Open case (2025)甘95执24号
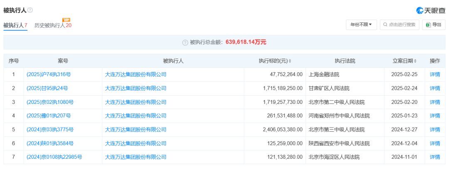The height and width of the screenshot is (170, 449). pyautogui.click(x=47, y=88)
